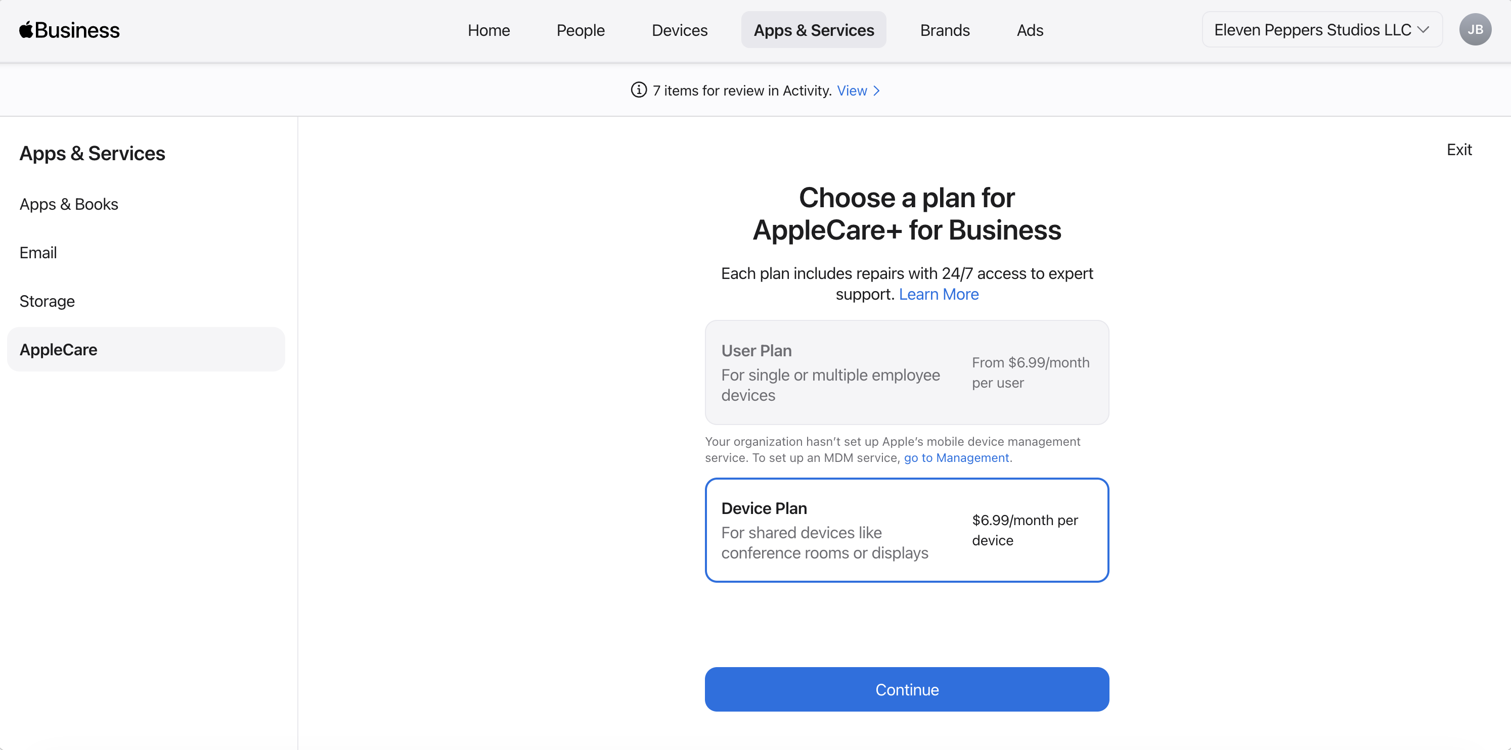
Task: Click the chevron next to View
Action: (x=876, y=91)
